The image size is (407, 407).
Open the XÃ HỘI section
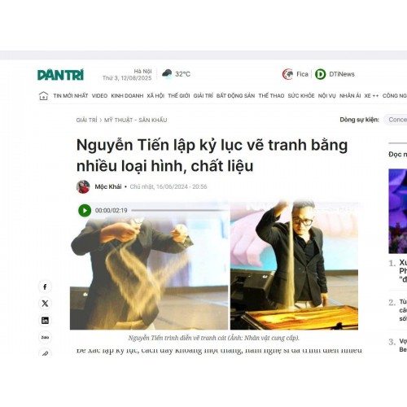tap(155, 96)
